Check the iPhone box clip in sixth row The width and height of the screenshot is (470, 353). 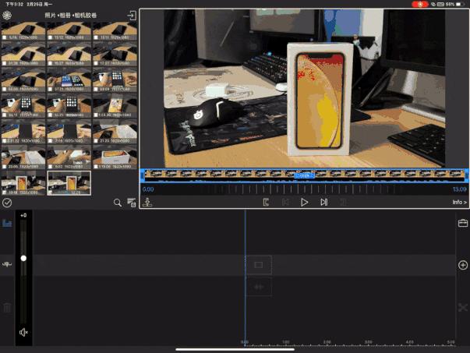pos(96,166)
